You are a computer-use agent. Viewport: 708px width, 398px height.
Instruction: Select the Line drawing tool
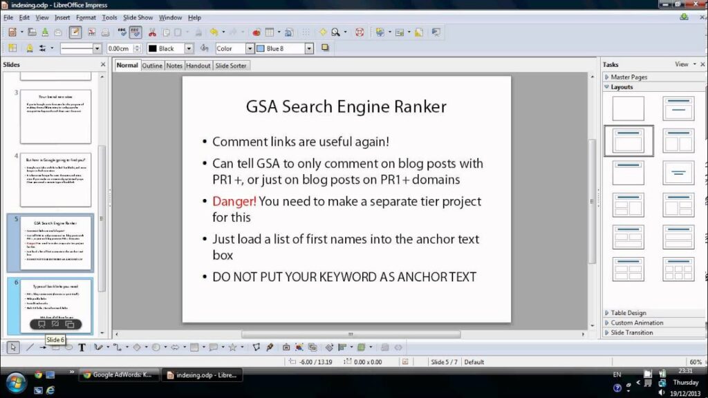click(x=30, y=347)
